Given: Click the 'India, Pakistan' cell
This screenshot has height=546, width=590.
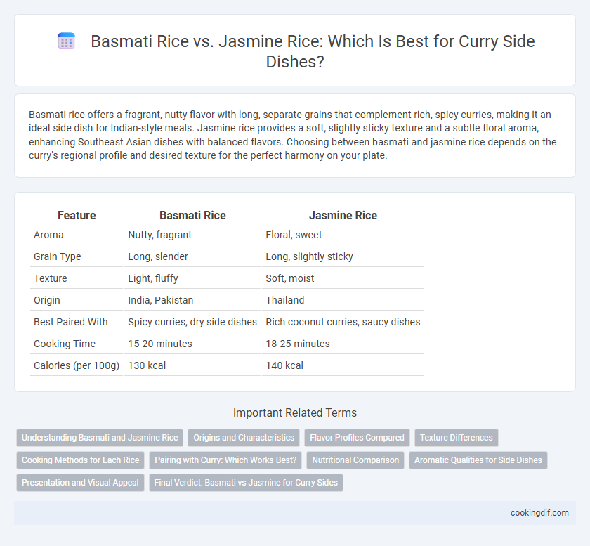Looking at the screenshot, I should point(192,300).
